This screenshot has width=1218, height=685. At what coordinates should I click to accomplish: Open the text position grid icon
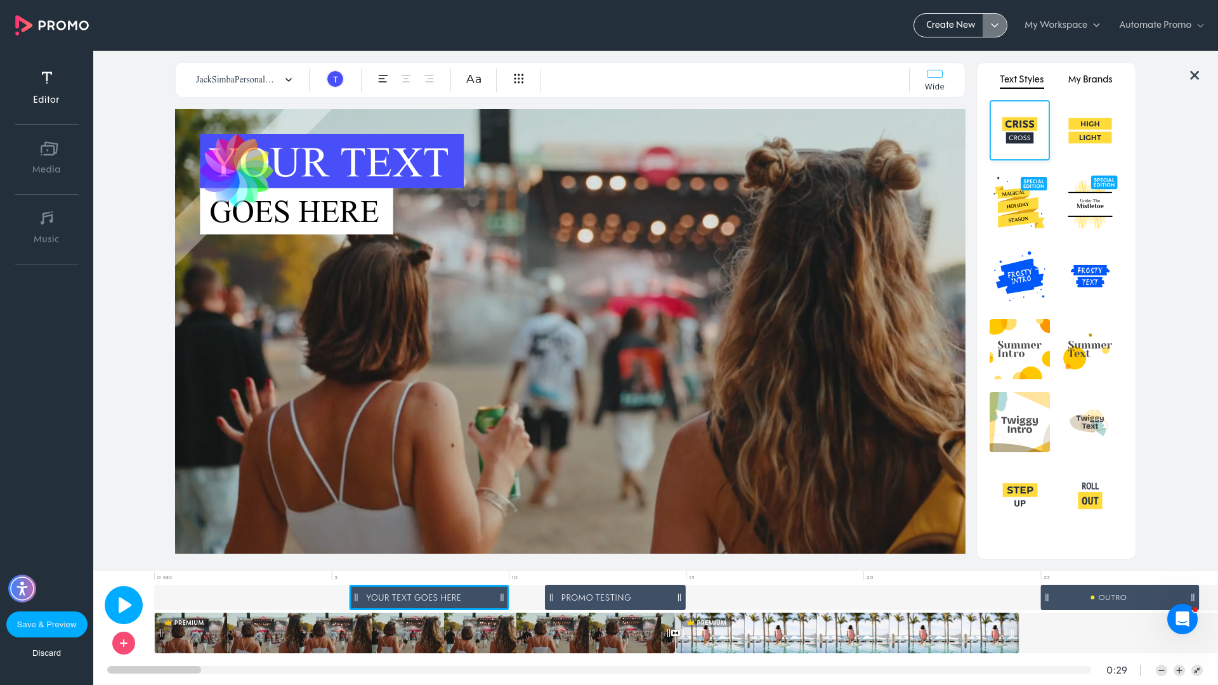tap(519, 79)
